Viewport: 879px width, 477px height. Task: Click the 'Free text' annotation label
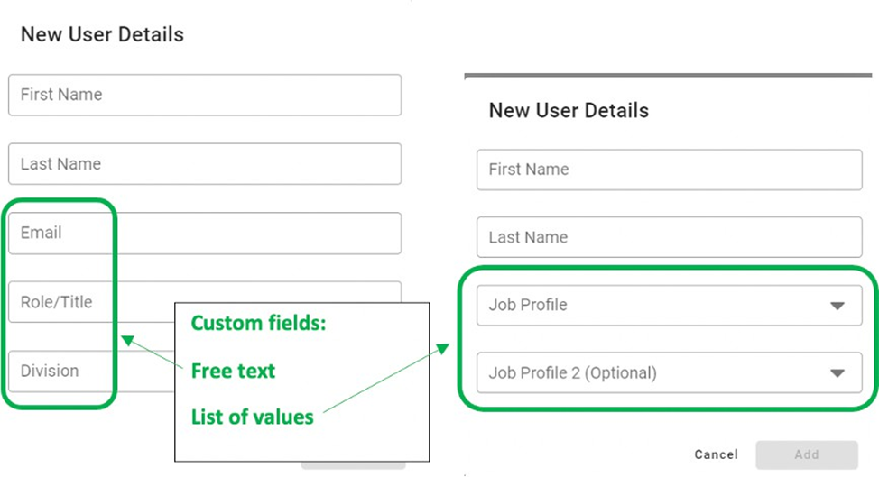point(233,371)
